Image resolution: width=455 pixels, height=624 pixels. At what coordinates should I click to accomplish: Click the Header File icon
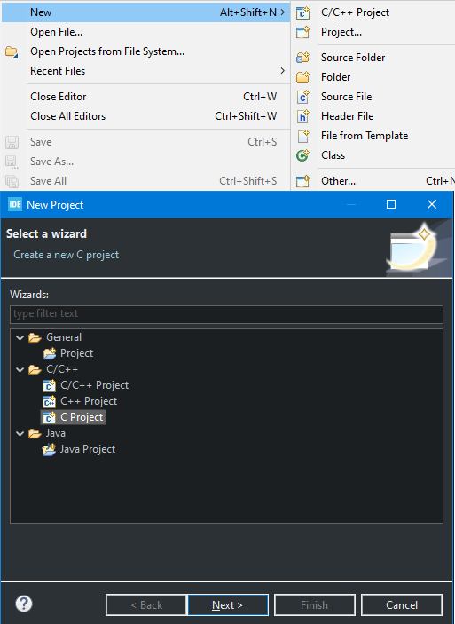pos(302,116)
